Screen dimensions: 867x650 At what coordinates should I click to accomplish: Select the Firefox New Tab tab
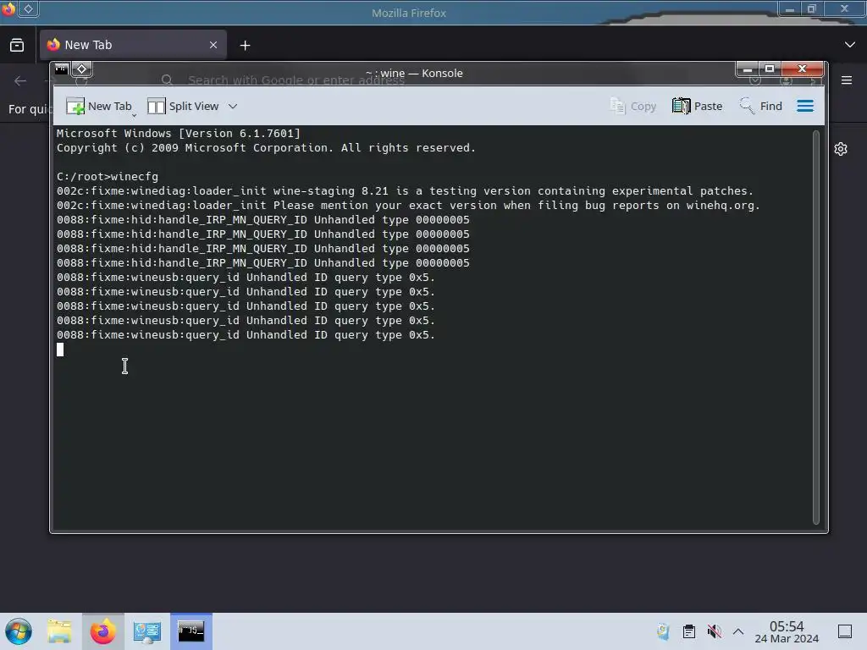pyautogui.click(x=133, y=45)
